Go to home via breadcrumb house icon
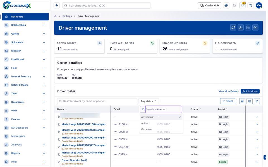This screenshot has height=167, width=268. point(55,16)
